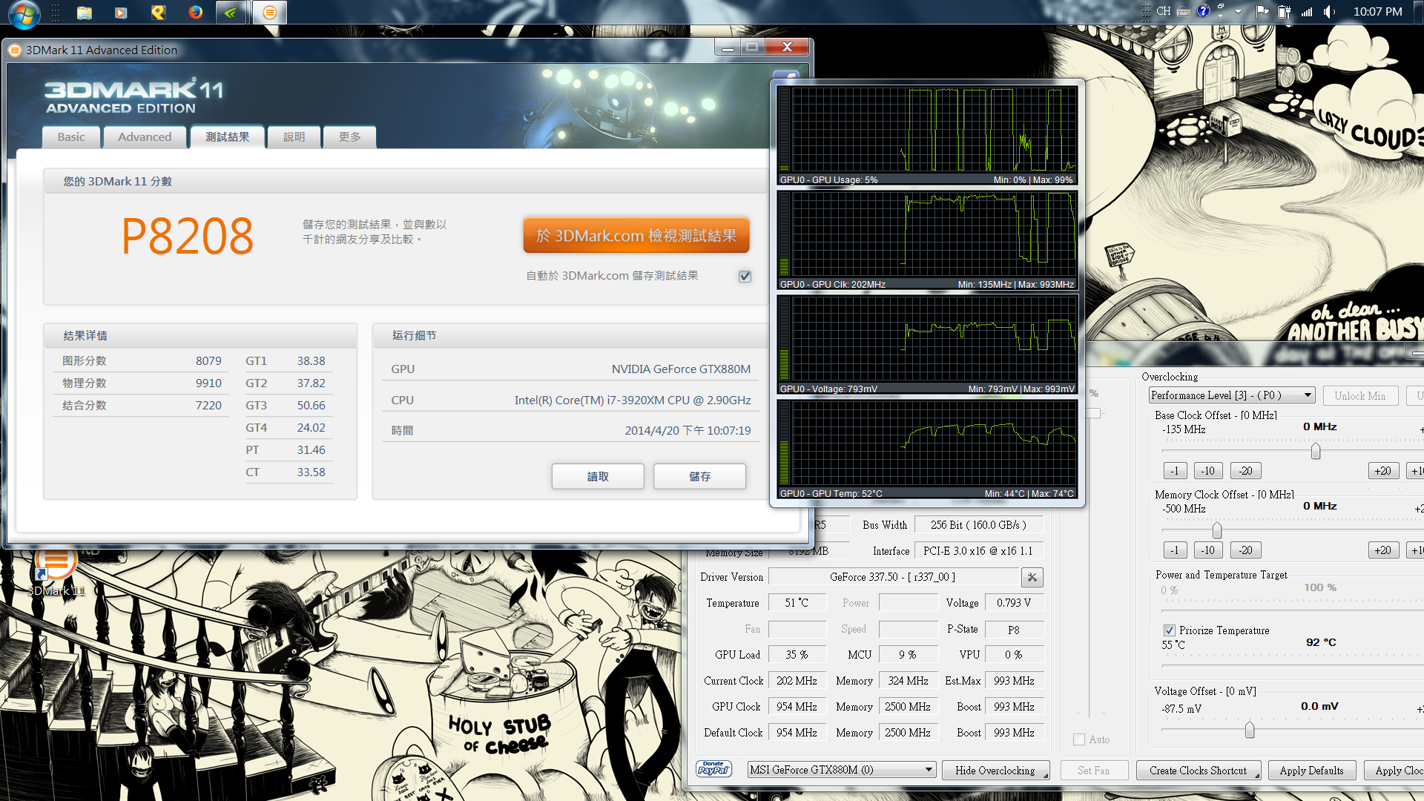
Task: Open the blue help tray icon
Action: [1203, 11]
